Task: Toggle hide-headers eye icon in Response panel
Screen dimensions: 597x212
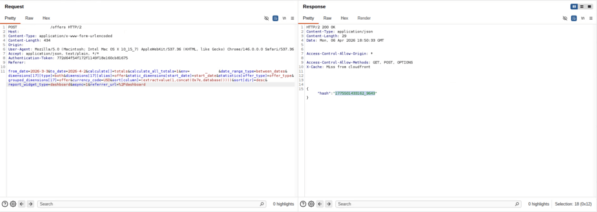Action: tap(565, 18)
